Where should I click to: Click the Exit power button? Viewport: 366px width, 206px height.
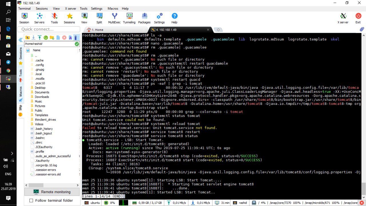coord(358,18)
